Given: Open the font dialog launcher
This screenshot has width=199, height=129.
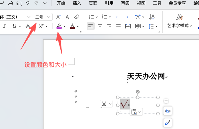Looking at the screenshot, I should point(80,31).
